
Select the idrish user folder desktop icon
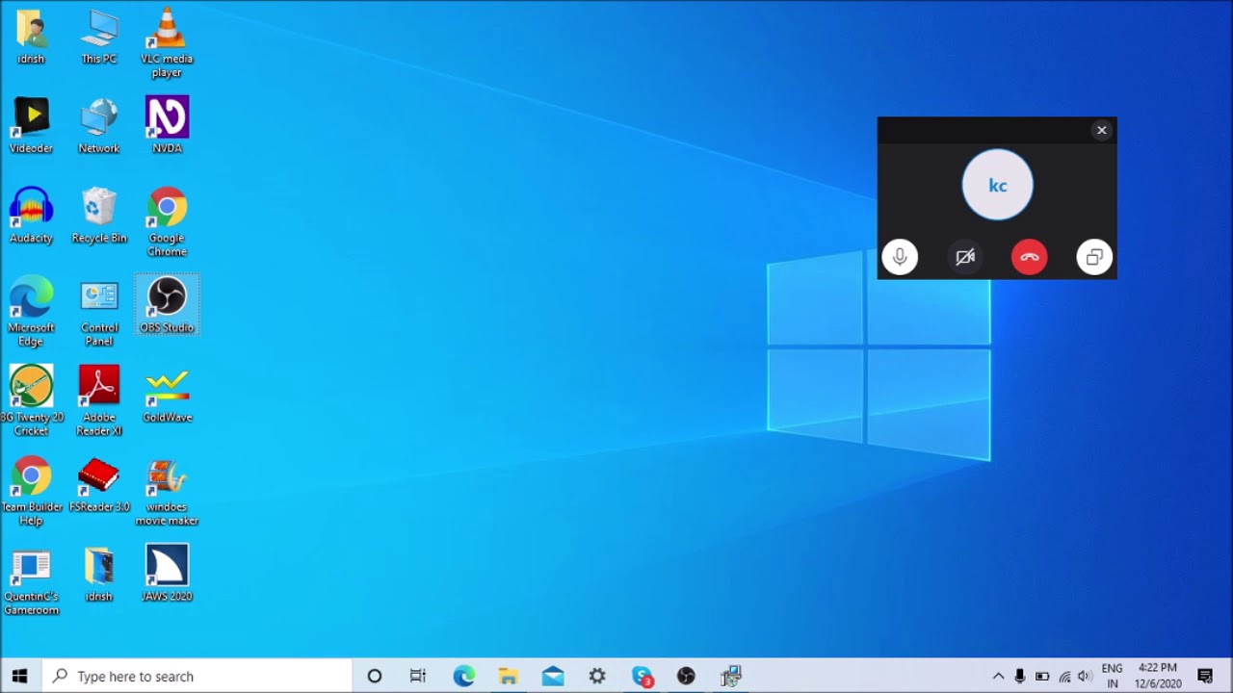[31, 38]
